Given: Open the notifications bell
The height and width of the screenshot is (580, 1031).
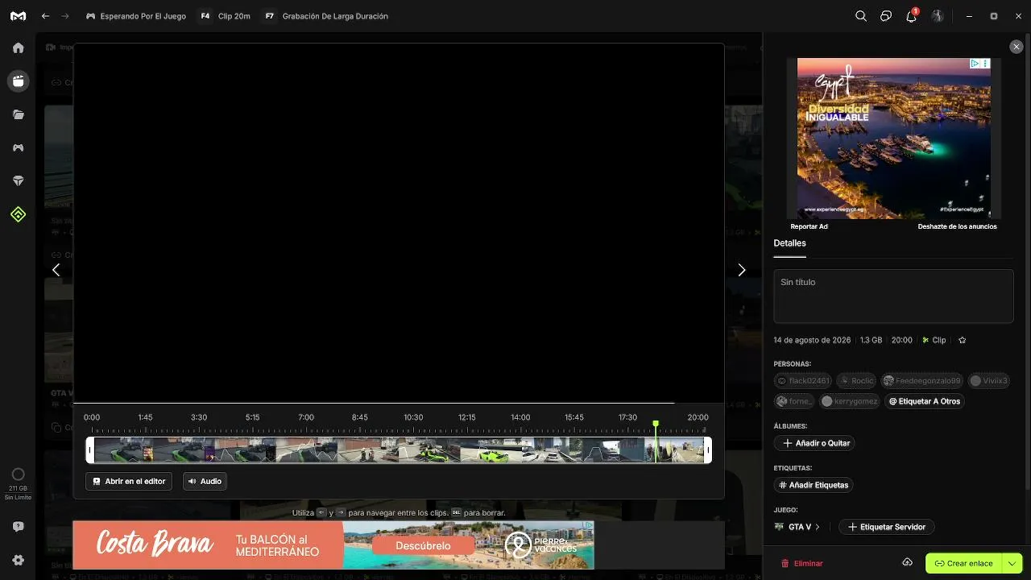Looking at the screenshot, I should pyautogui.click(x=912, y=16).
